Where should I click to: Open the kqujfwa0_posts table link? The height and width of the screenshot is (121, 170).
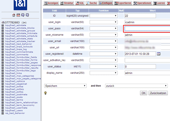pos(14,97)
